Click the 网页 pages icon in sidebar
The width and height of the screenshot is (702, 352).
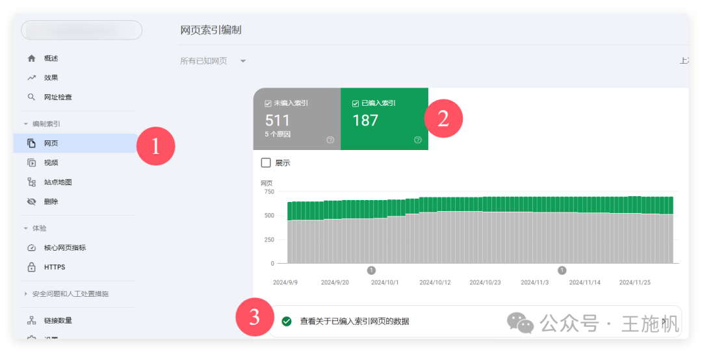(x=31, y=143)
